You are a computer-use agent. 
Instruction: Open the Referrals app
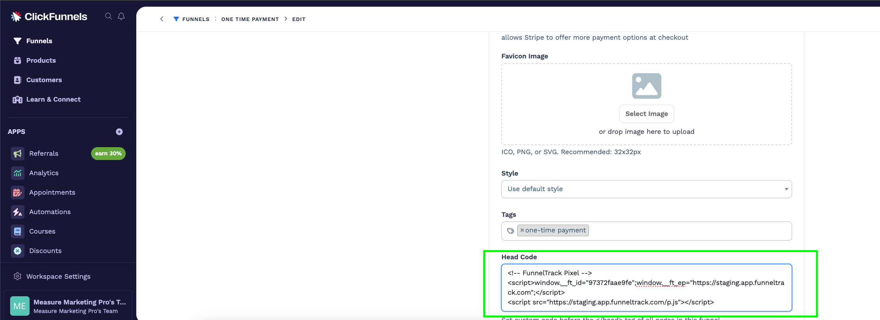[44, 153]
